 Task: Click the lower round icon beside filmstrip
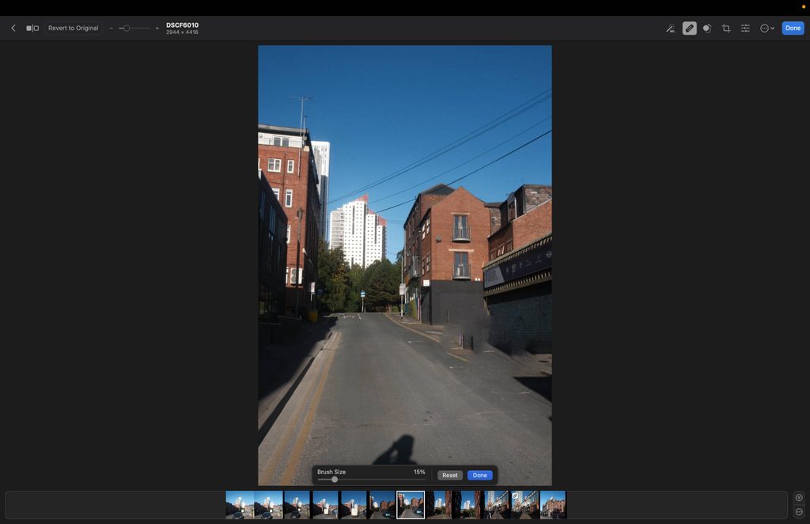pyautogui.click(x=799, y=511)
